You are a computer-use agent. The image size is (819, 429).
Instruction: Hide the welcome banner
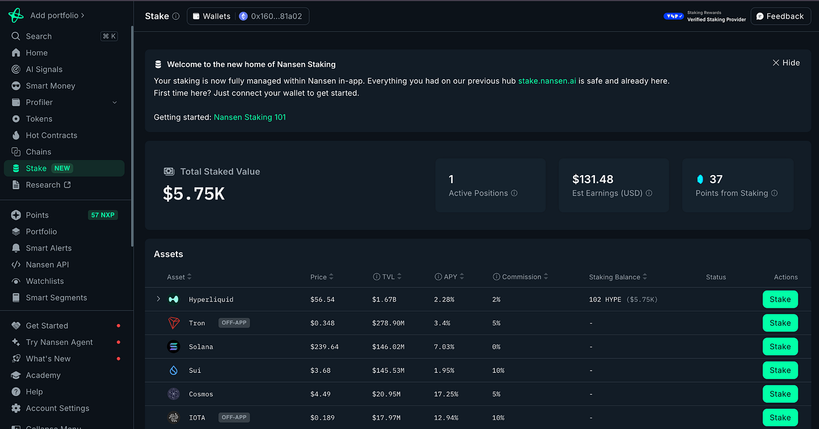[786, 63]
